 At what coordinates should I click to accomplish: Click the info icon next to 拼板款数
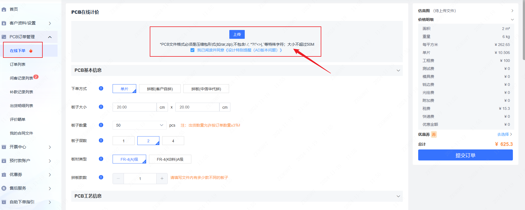click(x=101, y=177)
